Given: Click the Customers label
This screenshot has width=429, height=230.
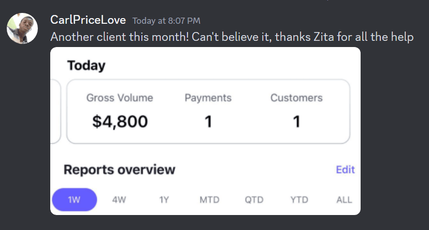Looking at the screenshot, I should click(296, 98).
